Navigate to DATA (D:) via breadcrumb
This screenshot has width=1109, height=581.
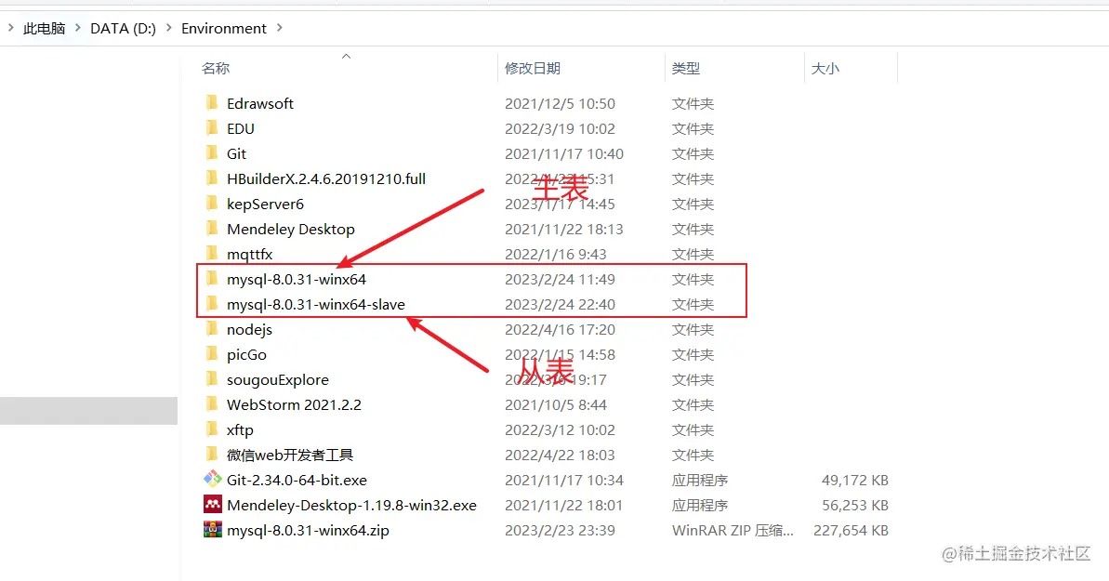(x=123, y=28)
